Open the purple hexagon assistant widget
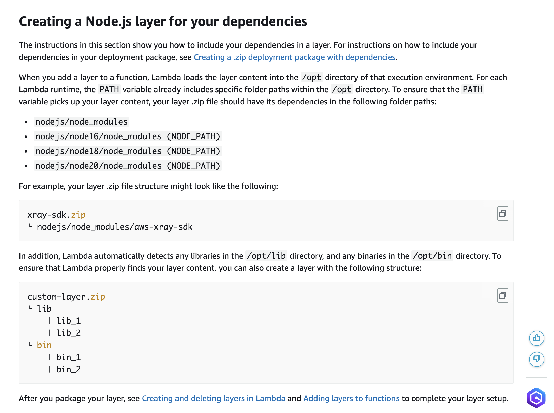The height and width of the screenshot is (413, 554). pos(536,398)
